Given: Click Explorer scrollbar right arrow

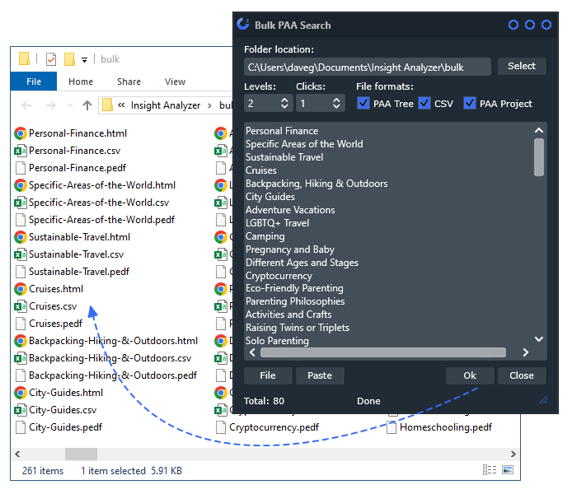Looking at the screenshot, I should click(513, 454).
